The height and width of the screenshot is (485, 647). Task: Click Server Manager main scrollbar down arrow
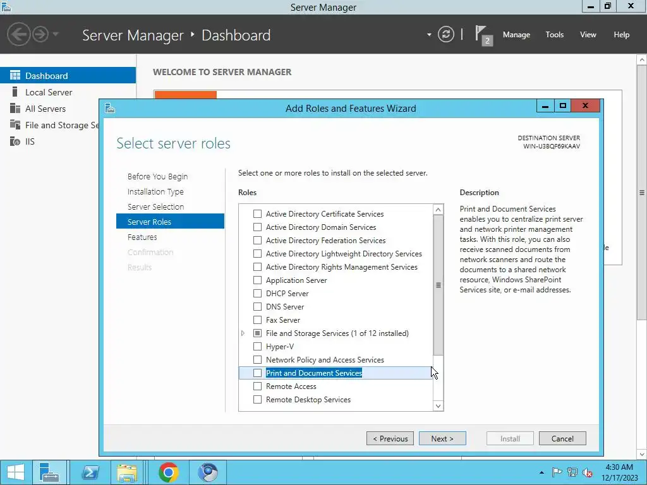click(642, 455)
